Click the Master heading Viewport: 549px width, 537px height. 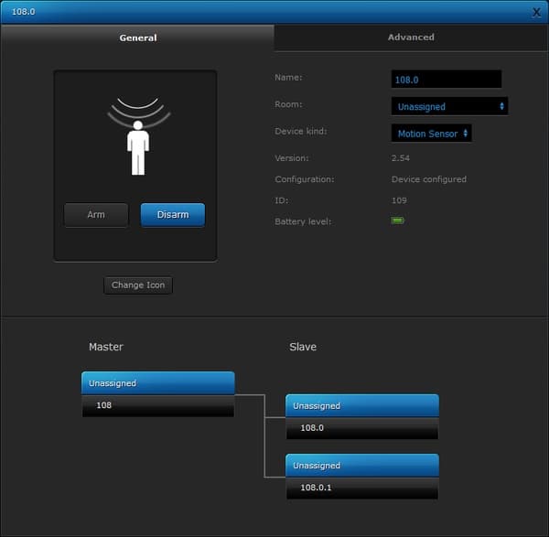click(106, 347)
